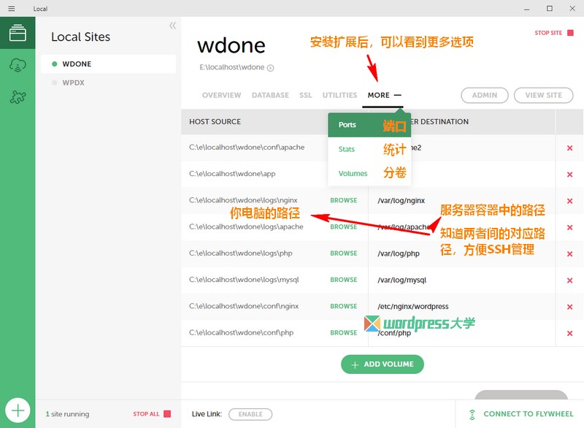
Task: Click the destination /var/log/mysql
Action: point(402,280)
